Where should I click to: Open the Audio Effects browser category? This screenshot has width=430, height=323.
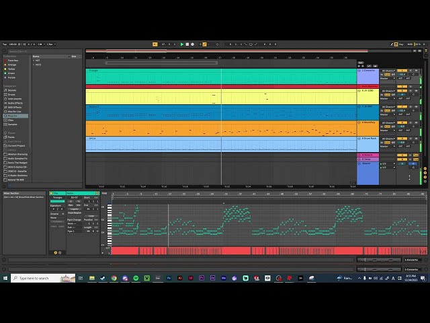pyautogui.click(x=15, y=103)
